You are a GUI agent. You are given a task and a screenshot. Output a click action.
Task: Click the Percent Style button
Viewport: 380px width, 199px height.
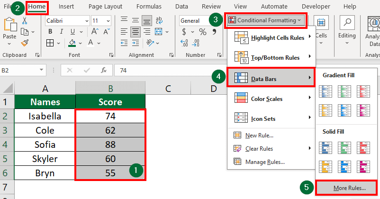202,32
